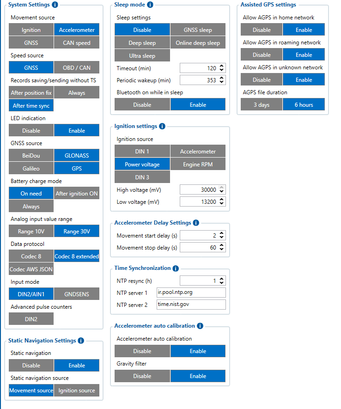This screenshot has width=341, height=409.
Task: Disable LED indication
Action: tap(31, 130)
